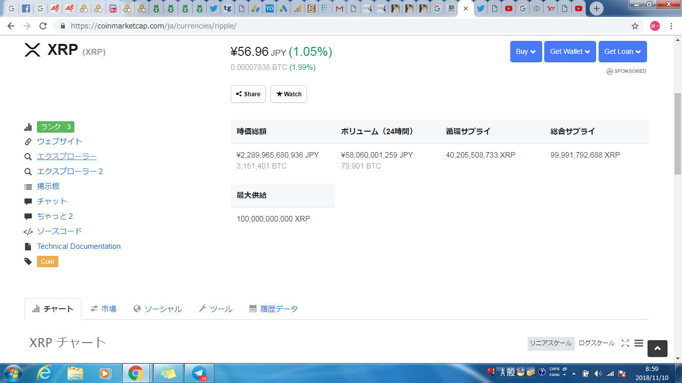Open the ウェブサイト link
This screenshot has width=682, height=383.
(x=59, y=142)
